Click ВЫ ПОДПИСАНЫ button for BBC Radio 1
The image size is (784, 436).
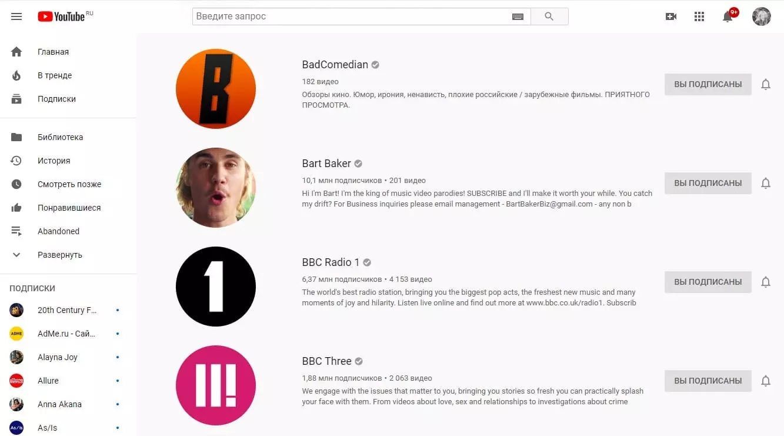708,282
